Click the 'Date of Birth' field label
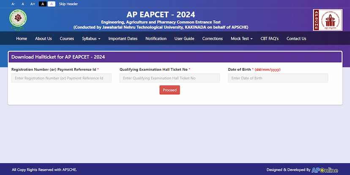 coord(240,69)
